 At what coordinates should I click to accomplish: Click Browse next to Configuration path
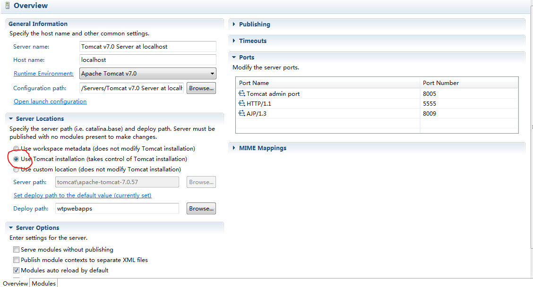tap(201, 88)
